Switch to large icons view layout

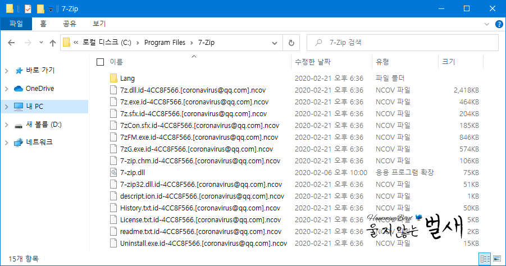pos(497,259)
